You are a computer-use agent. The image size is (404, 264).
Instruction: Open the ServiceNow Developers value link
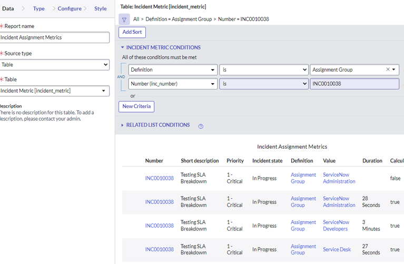(x=336, y=226)
